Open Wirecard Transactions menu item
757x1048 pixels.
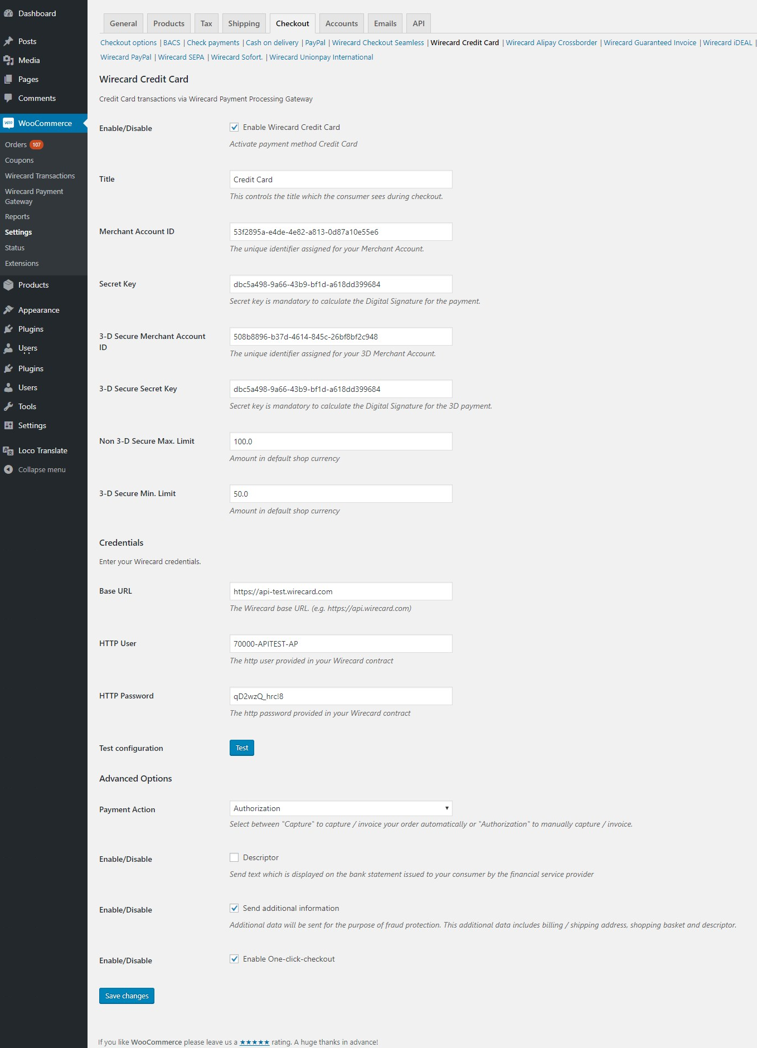[x=40, y=176]
